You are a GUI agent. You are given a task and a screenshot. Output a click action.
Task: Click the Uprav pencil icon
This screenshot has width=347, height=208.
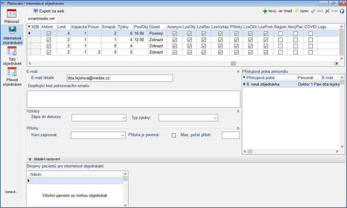[x=297, y=11]
